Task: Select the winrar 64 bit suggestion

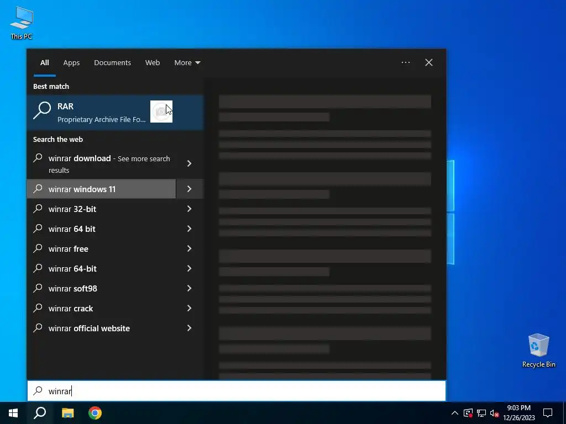Action: 102,229
